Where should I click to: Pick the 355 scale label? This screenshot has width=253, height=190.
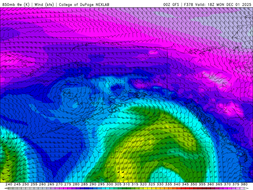pyautogui.click(x=202, y=184)
